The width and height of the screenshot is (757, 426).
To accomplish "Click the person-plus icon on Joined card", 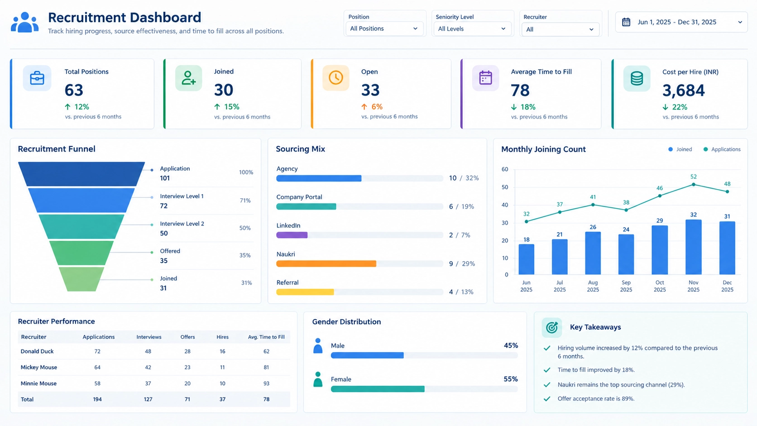I will coord(188,78).
